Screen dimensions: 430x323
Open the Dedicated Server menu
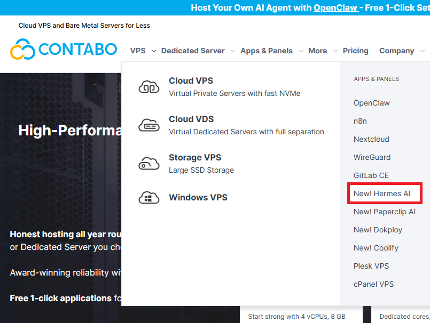[193, 51]
